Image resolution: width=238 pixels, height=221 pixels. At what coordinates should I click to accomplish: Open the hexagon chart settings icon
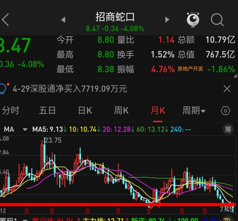[225, 111]
